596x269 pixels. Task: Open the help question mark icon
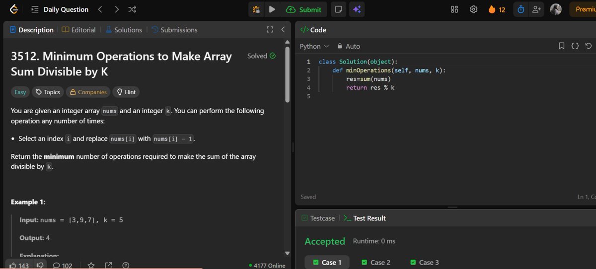click(126, 266)
